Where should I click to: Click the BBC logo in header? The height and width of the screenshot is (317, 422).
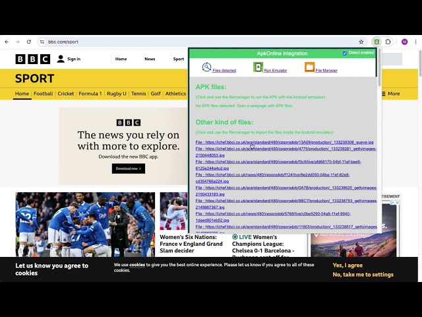(33, 59)
